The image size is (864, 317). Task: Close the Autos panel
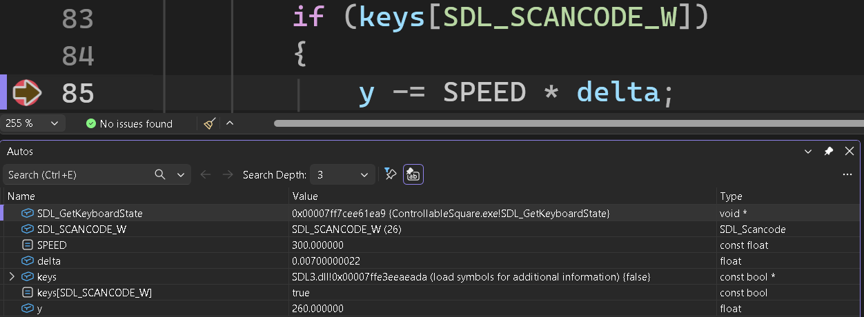[850, 151]
